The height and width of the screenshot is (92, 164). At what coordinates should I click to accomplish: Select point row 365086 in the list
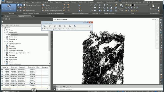(x=25, y=74)
